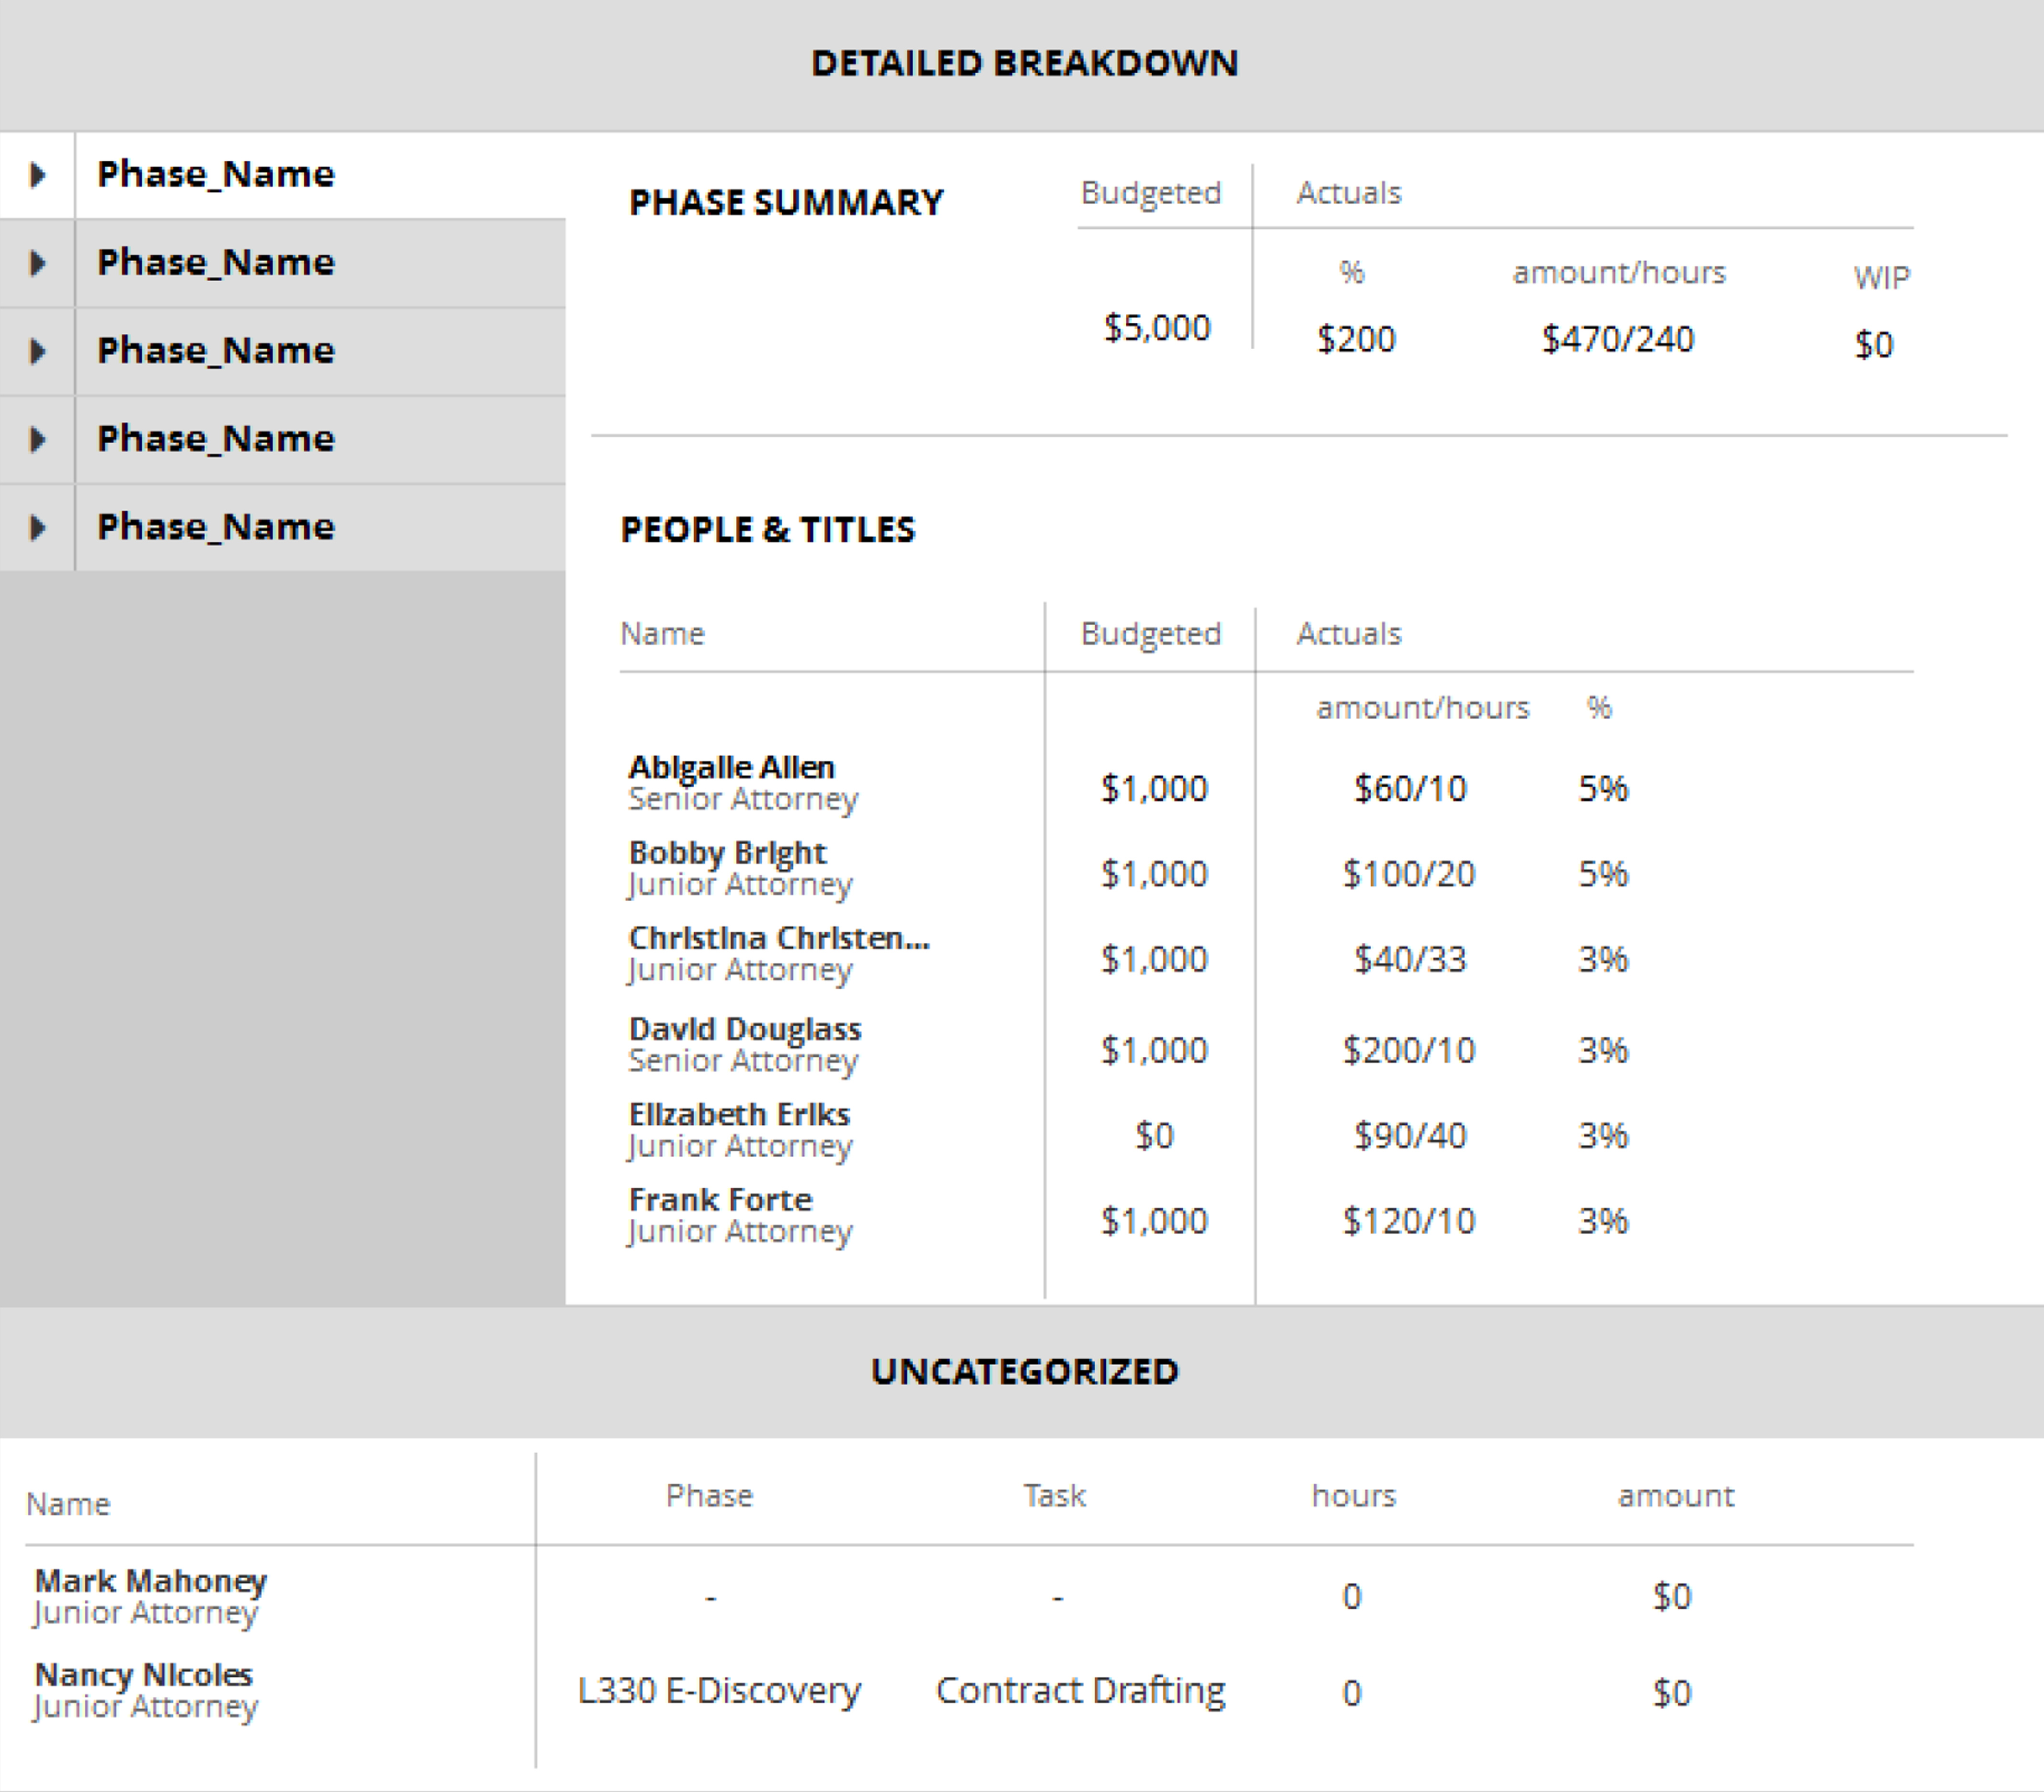Viewport: 2044px width, 1792px height.
Task: Click Abigalle Allen in People & Titles
Action: pos(731,768)
